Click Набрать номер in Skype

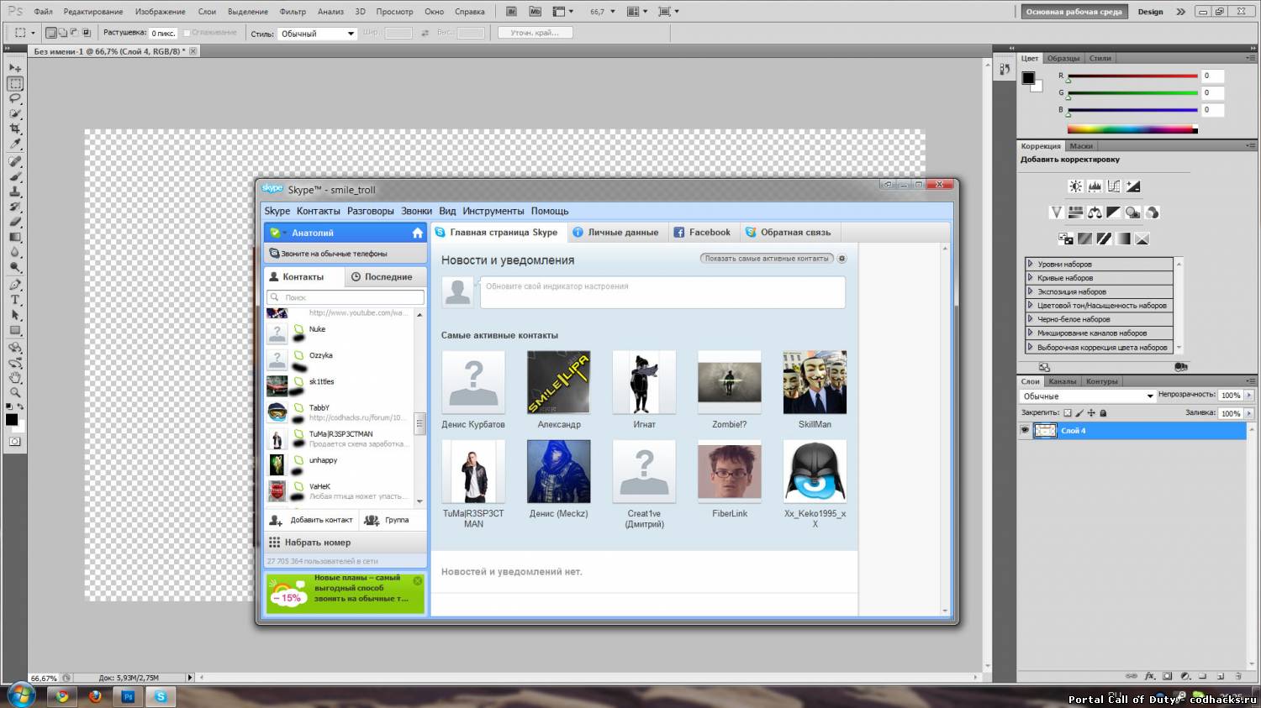[x=346, y=543]
